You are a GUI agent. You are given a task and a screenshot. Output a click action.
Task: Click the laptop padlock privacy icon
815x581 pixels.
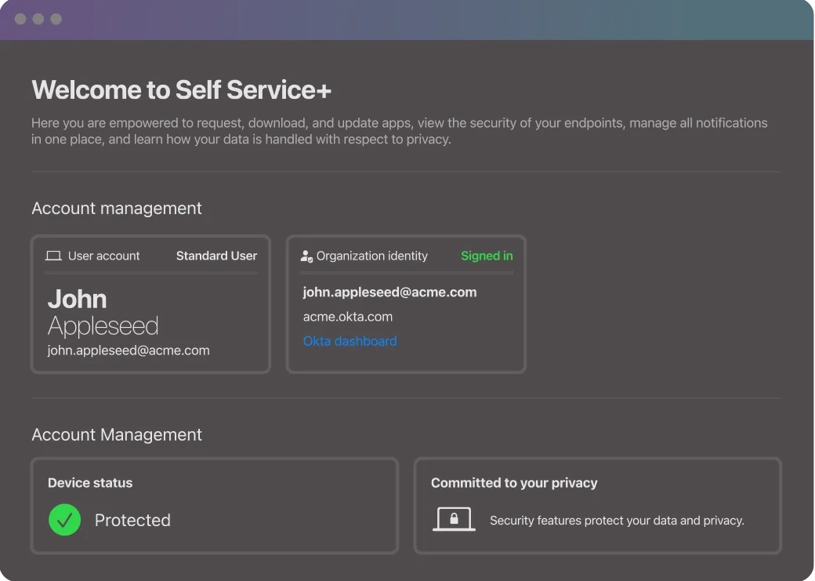pos(454,519)
